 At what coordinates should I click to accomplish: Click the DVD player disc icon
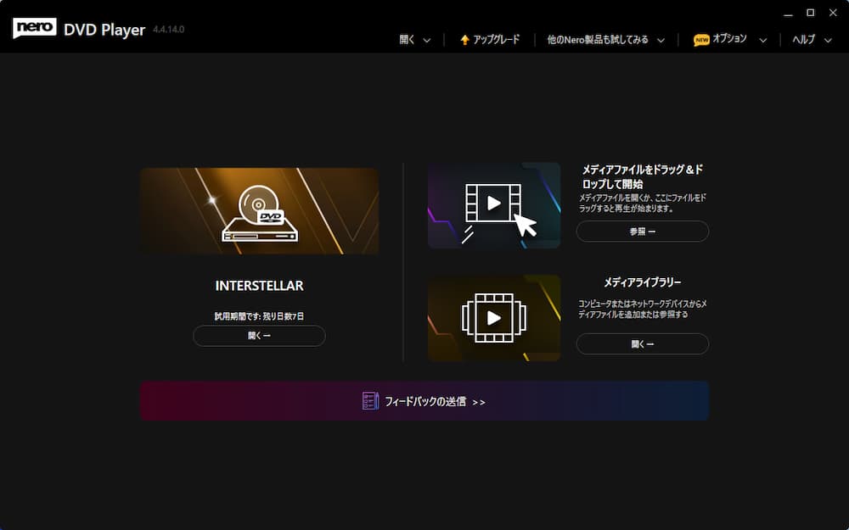[259, 214]
